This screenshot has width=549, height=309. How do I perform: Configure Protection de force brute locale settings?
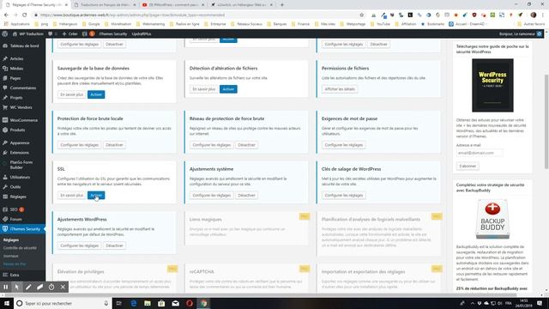click(80, 145)
